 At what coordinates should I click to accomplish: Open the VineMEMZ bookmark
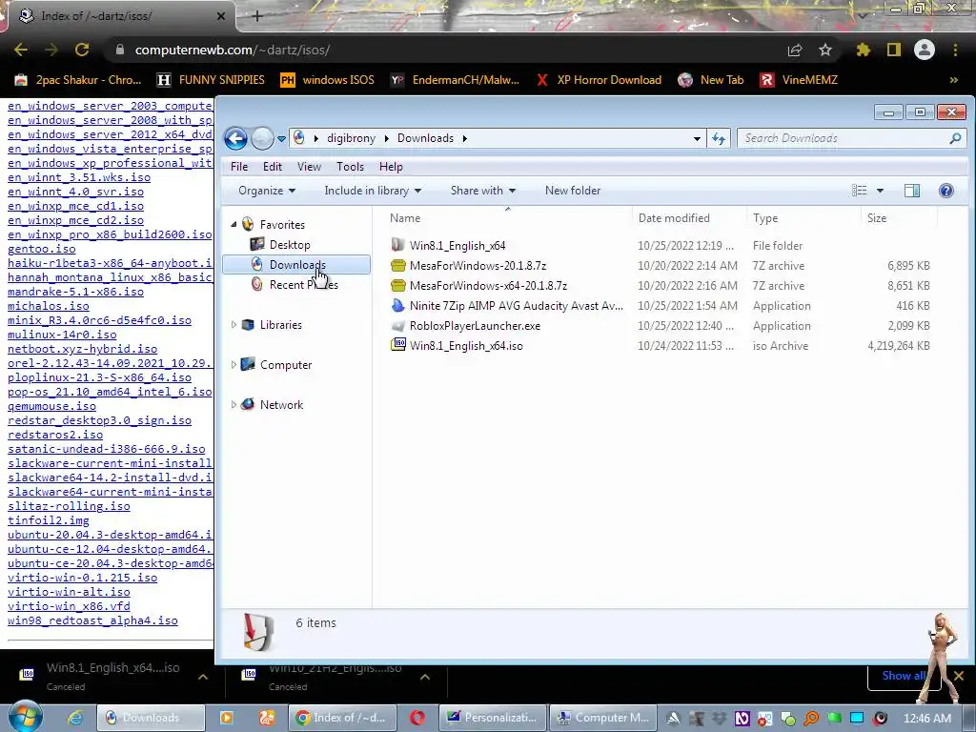coord(799,80)
